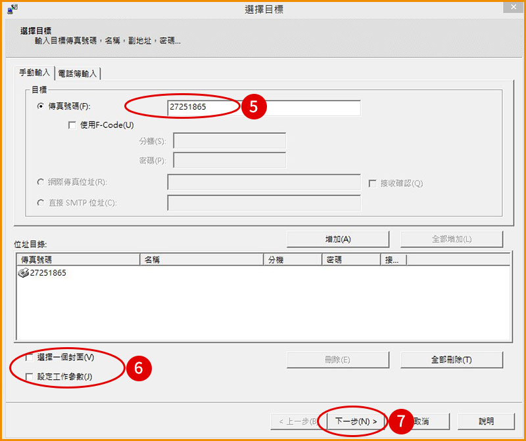
Task: Check the 接收確認(Q) option
Action: 373,184
